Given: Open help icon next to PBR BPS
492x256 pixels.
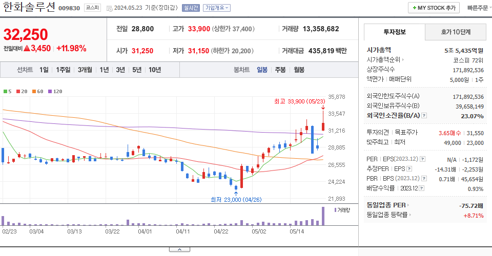Looking at the screenshot, I should click(424, 179).
